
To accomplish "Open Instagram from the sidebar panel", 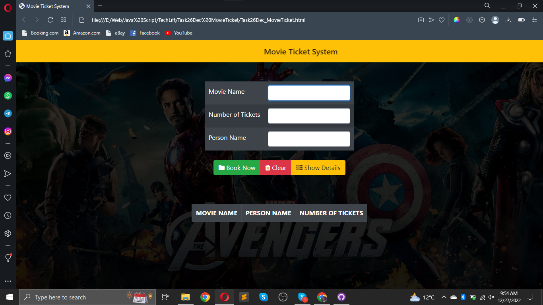I will pos(8,131).
